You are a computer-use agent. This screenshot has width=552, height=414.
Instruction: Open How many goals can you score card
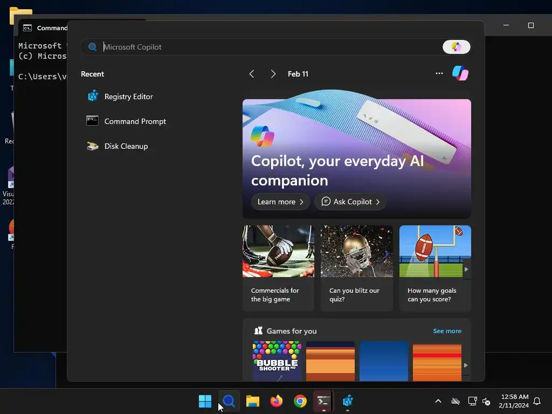(x=435, y=268)
